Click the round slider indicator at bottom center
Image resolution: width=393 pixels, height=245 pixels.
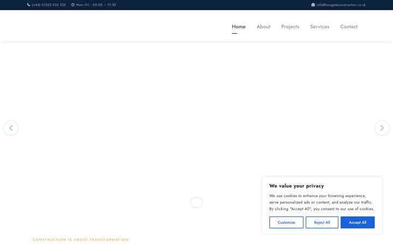[196, 203]
